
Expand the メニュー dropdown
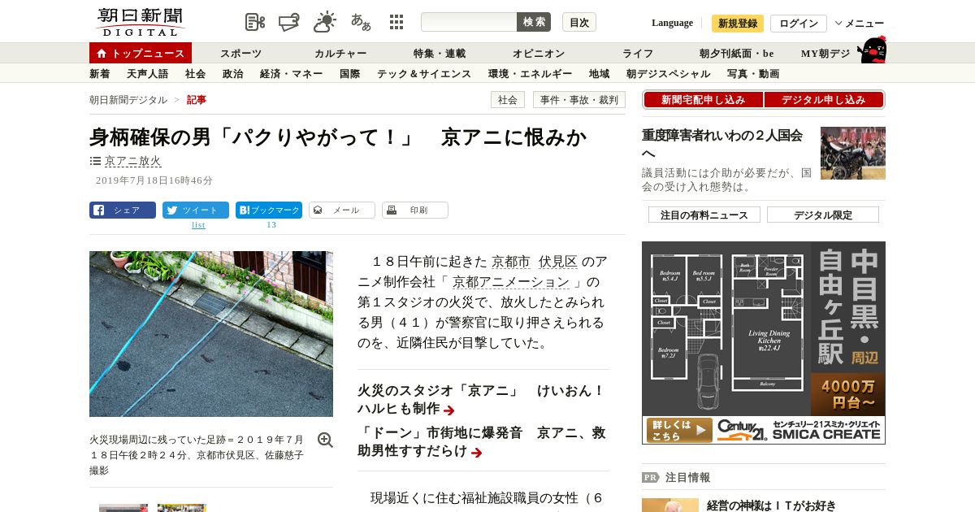click(x=860, y=24)
